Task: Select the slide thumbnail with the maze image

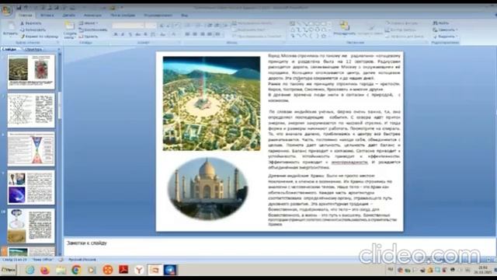Action: pyautogui.click(x=31, y=72)
